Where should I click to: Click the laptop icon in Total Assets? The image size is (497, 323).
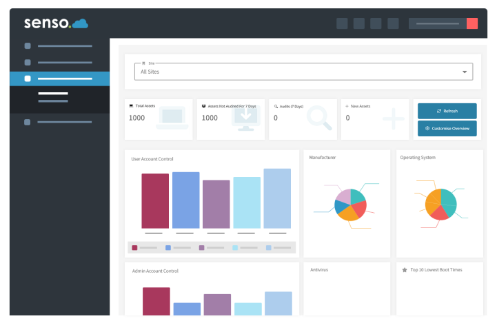pyautogui.click(x=172, y=118)
